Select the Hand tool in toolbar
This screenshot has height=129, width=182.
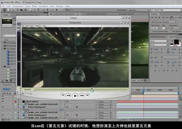click(x=8, y=10)
